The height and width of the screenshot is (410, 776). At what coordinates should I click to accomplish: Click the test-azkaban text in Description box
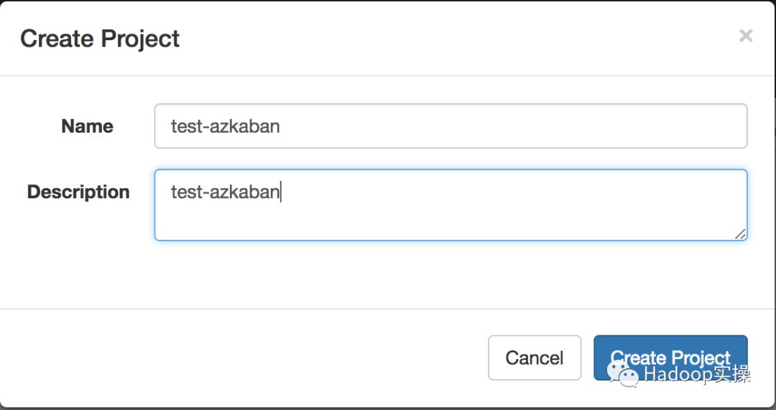[226, 192]
